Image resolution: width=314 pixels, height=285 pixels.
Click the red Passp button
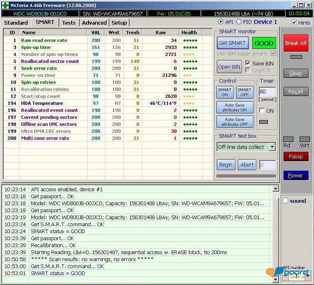pos(295,157)
